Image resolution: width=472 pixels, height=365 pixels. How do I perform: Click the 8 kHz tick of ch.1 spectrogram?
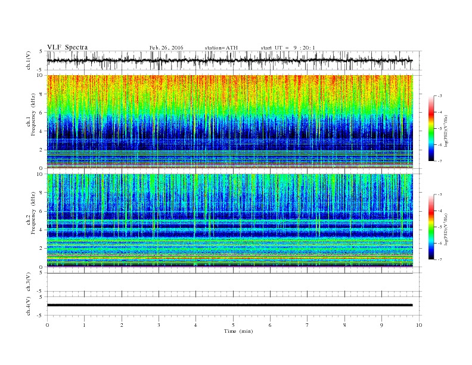[41, 94]
